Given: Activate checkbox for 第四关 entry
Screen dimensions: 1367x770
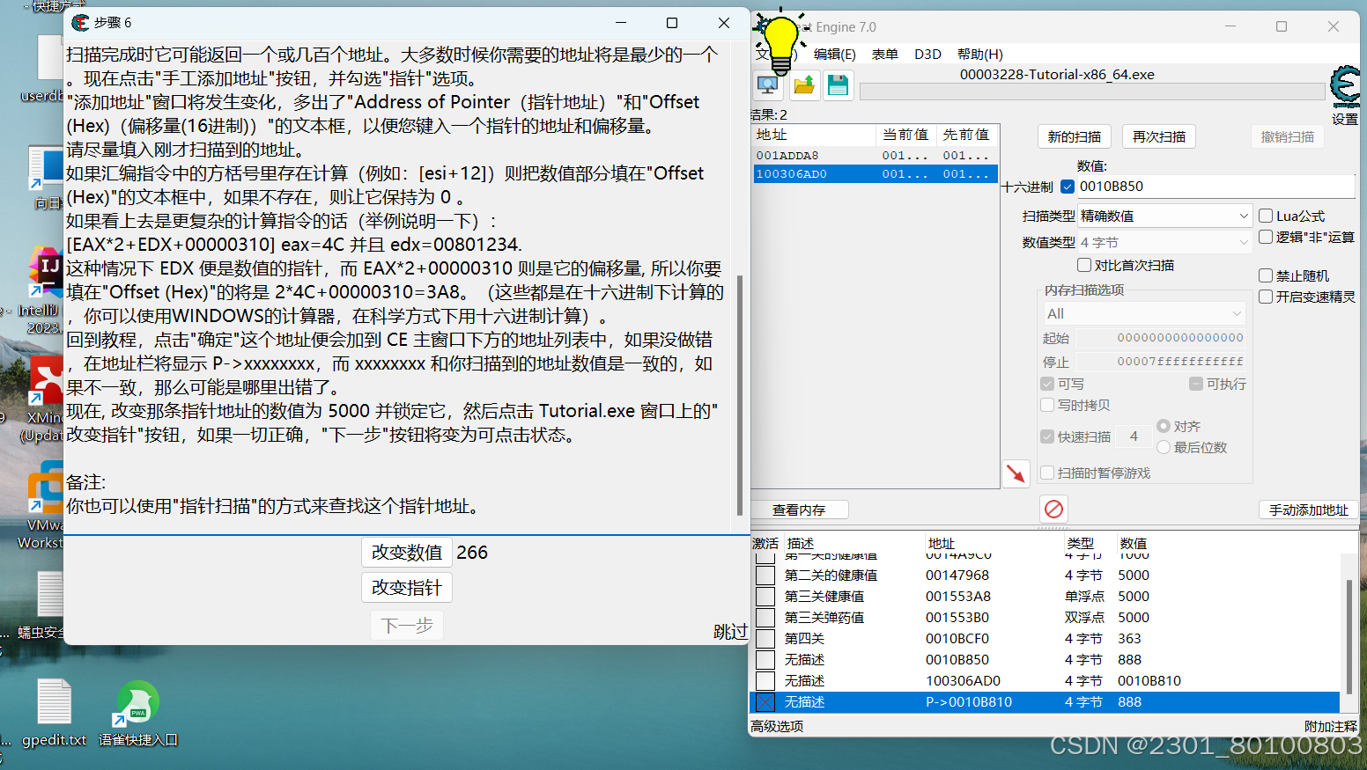Looking at the screenshot, I should pyautogui.click(x=765, y=639).
